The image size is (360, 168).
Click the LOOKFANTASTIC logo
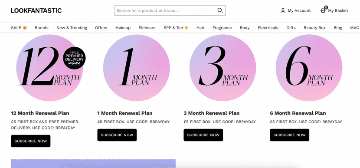[36, 10]
